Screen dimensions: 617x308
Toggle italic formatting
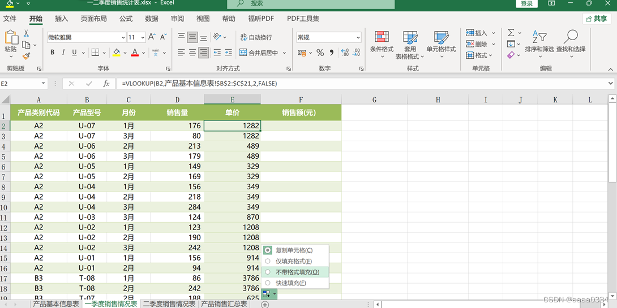click(63, 52)
